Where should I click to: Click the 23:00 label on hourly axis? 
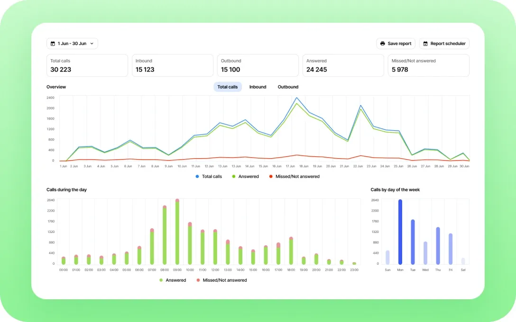[354, 270]
